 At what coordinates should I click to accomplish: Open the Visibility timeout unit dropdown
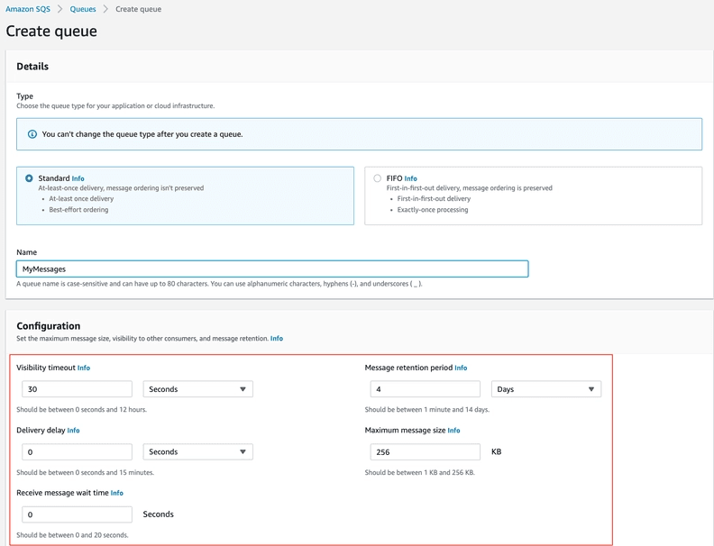[197, 389]
